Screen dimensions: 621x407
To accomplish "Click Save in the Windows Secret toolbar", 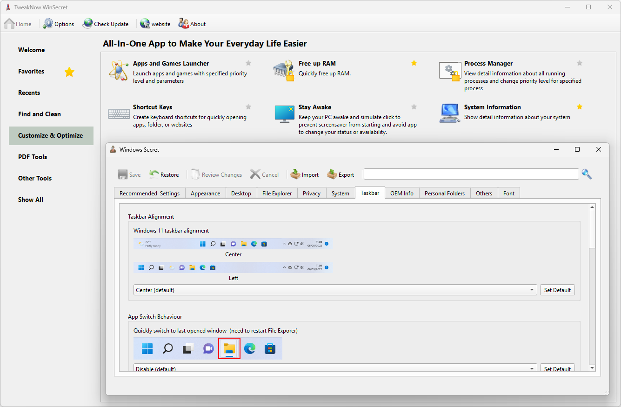I will [129, 174].
